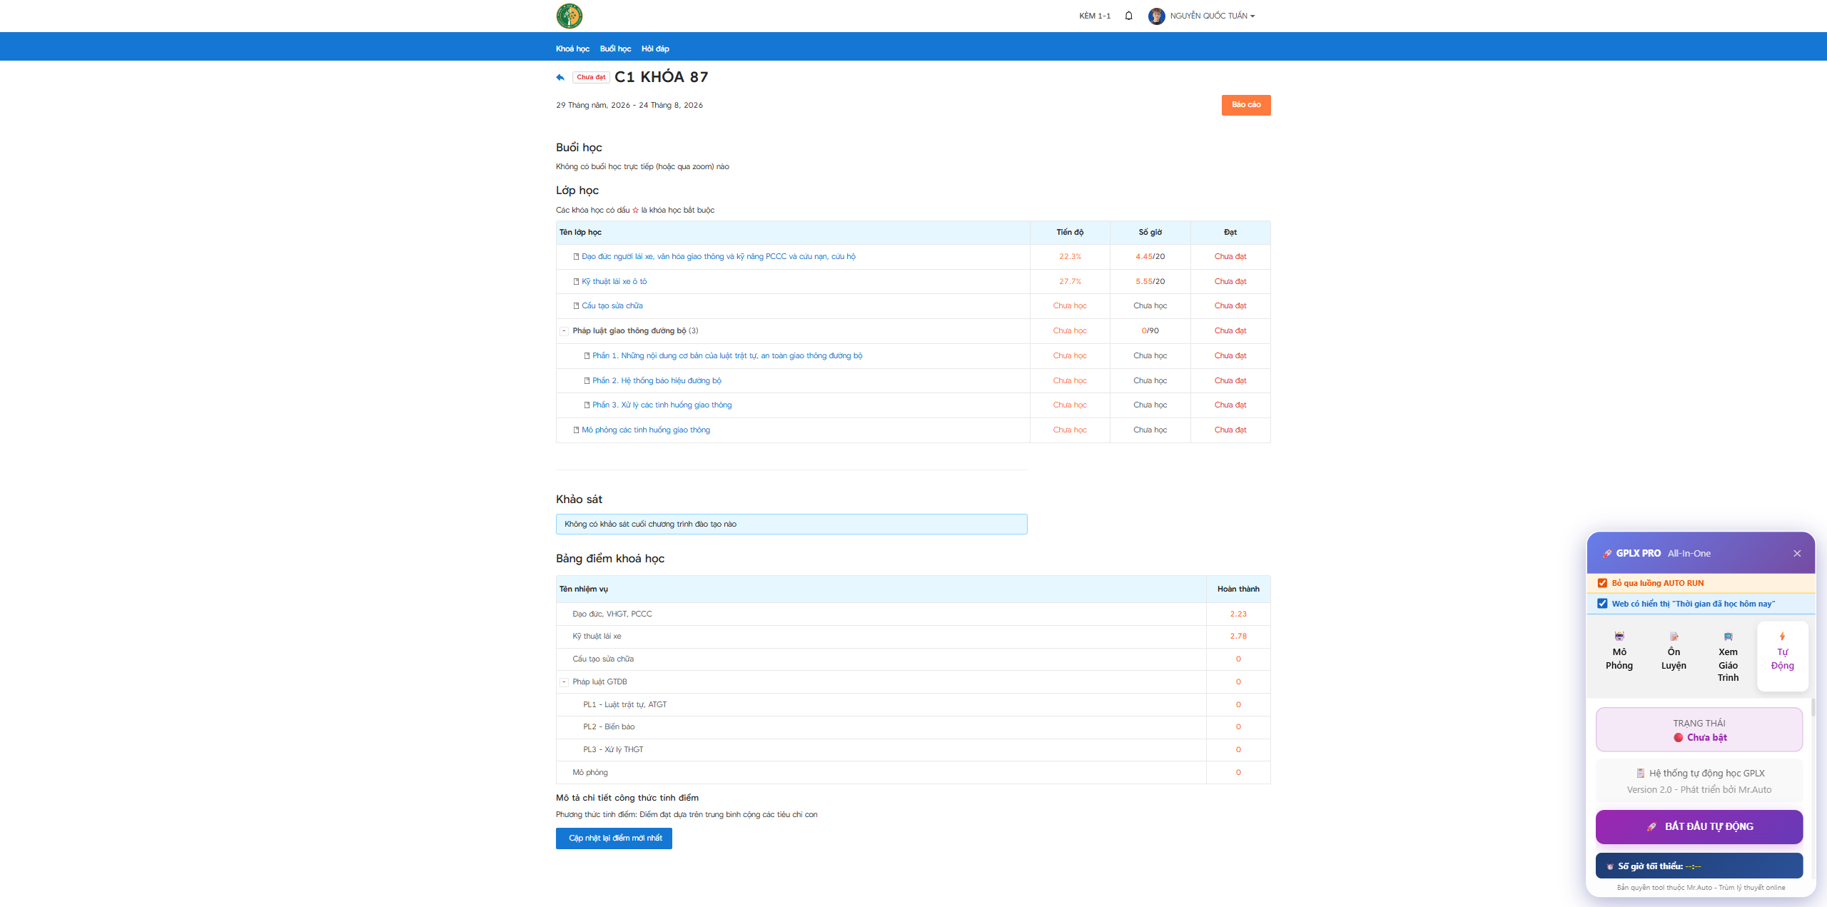Collapse the Pháp luật GTĐB score group
The image size is (1827, 907).
click(x=563, y=682)
